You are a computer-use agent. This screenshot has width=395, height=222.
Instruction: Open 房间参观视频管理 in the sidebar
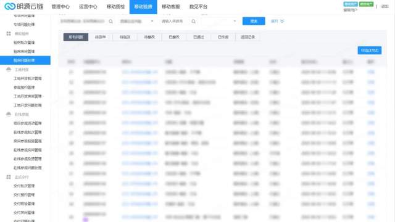tap(28, 141)
